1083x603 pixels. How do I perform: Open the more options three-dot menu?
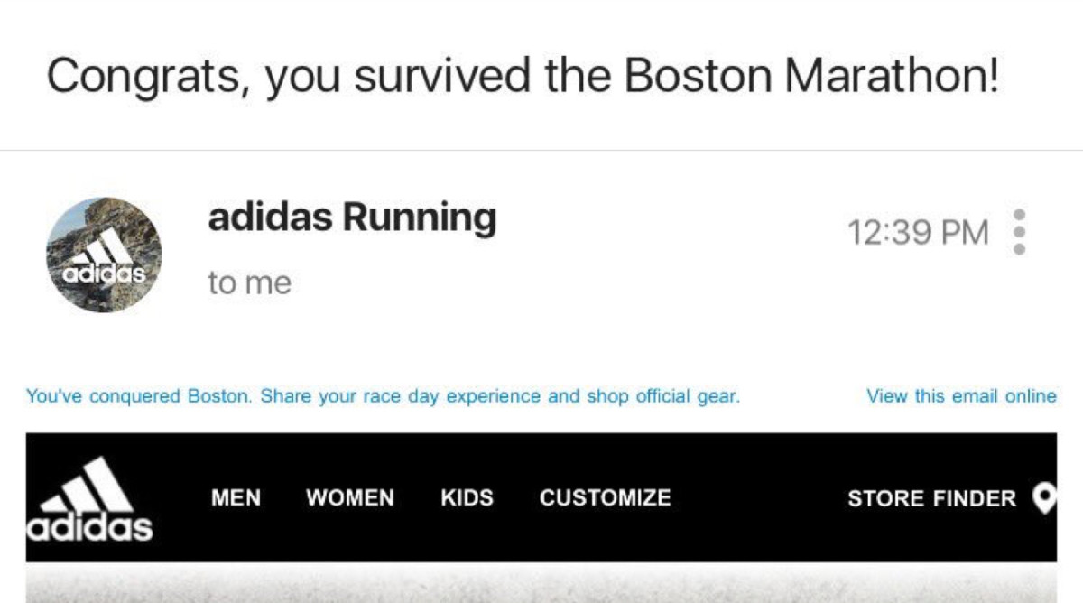pos(1019,232)
